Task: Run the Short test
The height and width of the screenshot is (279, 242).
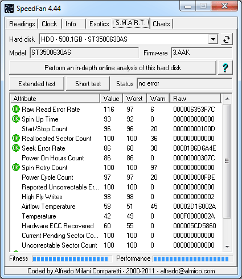Action: coord(88,84)
